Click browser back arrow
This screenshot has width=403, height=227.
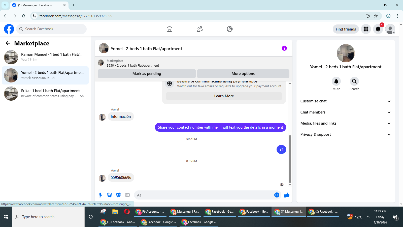[6, 16]
